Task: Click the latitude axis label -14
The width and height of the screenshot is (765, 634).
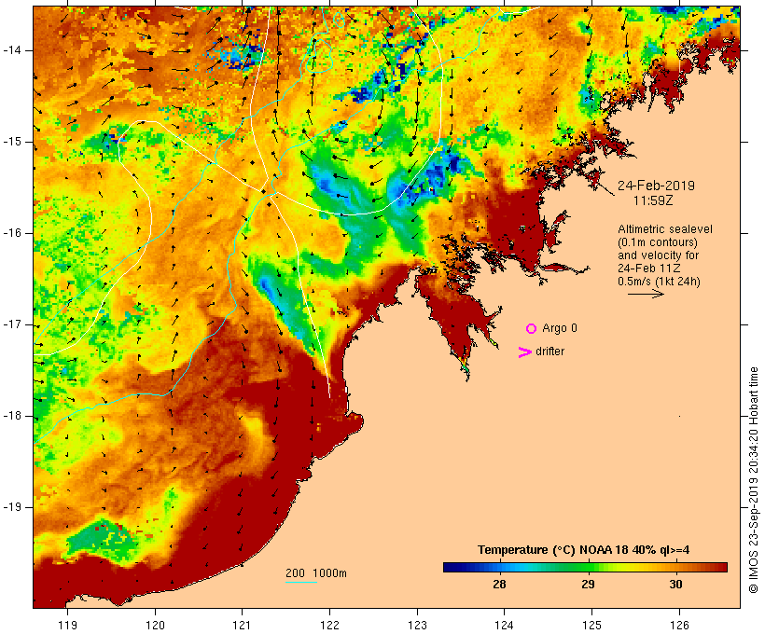Action: tap(11, 50)
